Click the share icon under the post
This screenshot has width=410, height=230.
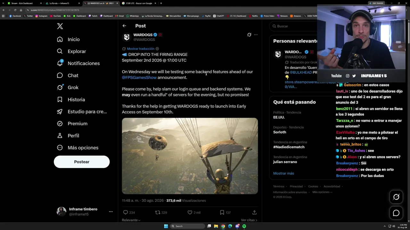tap(254, 212)
